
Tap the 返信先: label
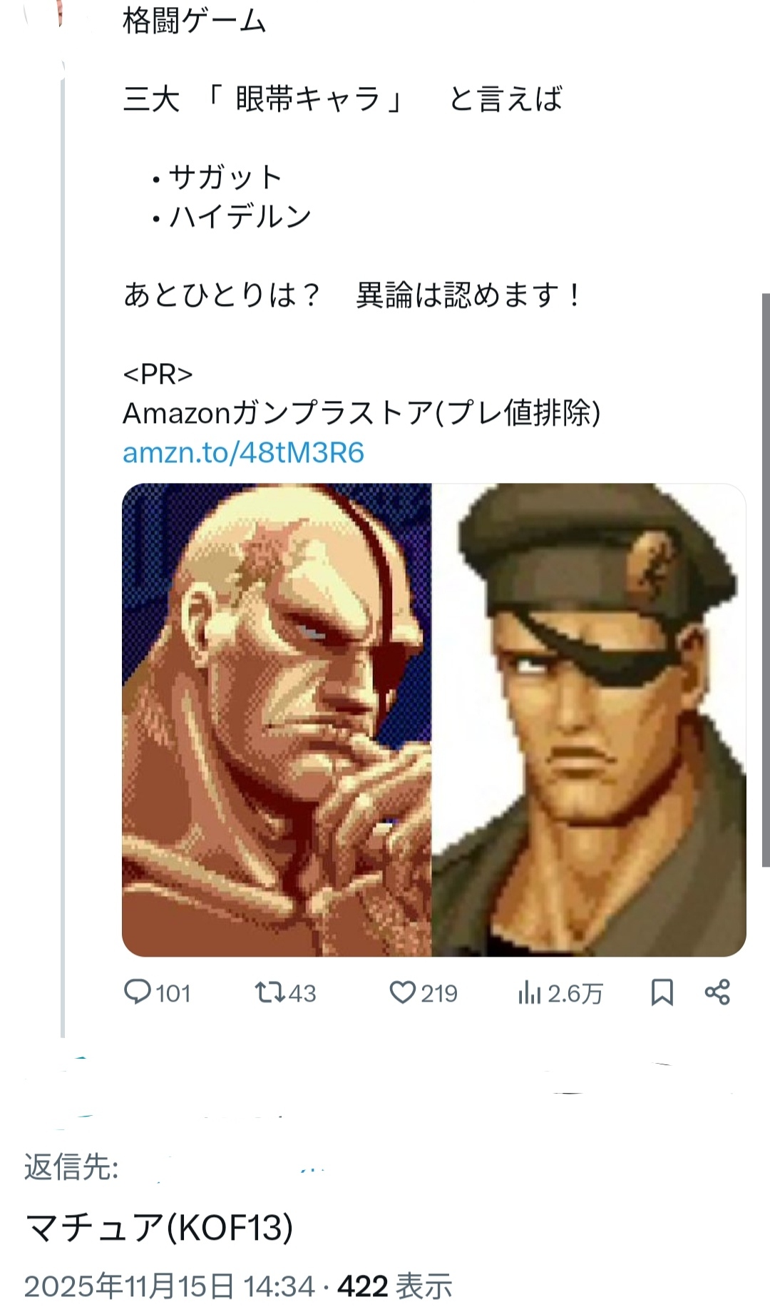(x=71, y=1167)
